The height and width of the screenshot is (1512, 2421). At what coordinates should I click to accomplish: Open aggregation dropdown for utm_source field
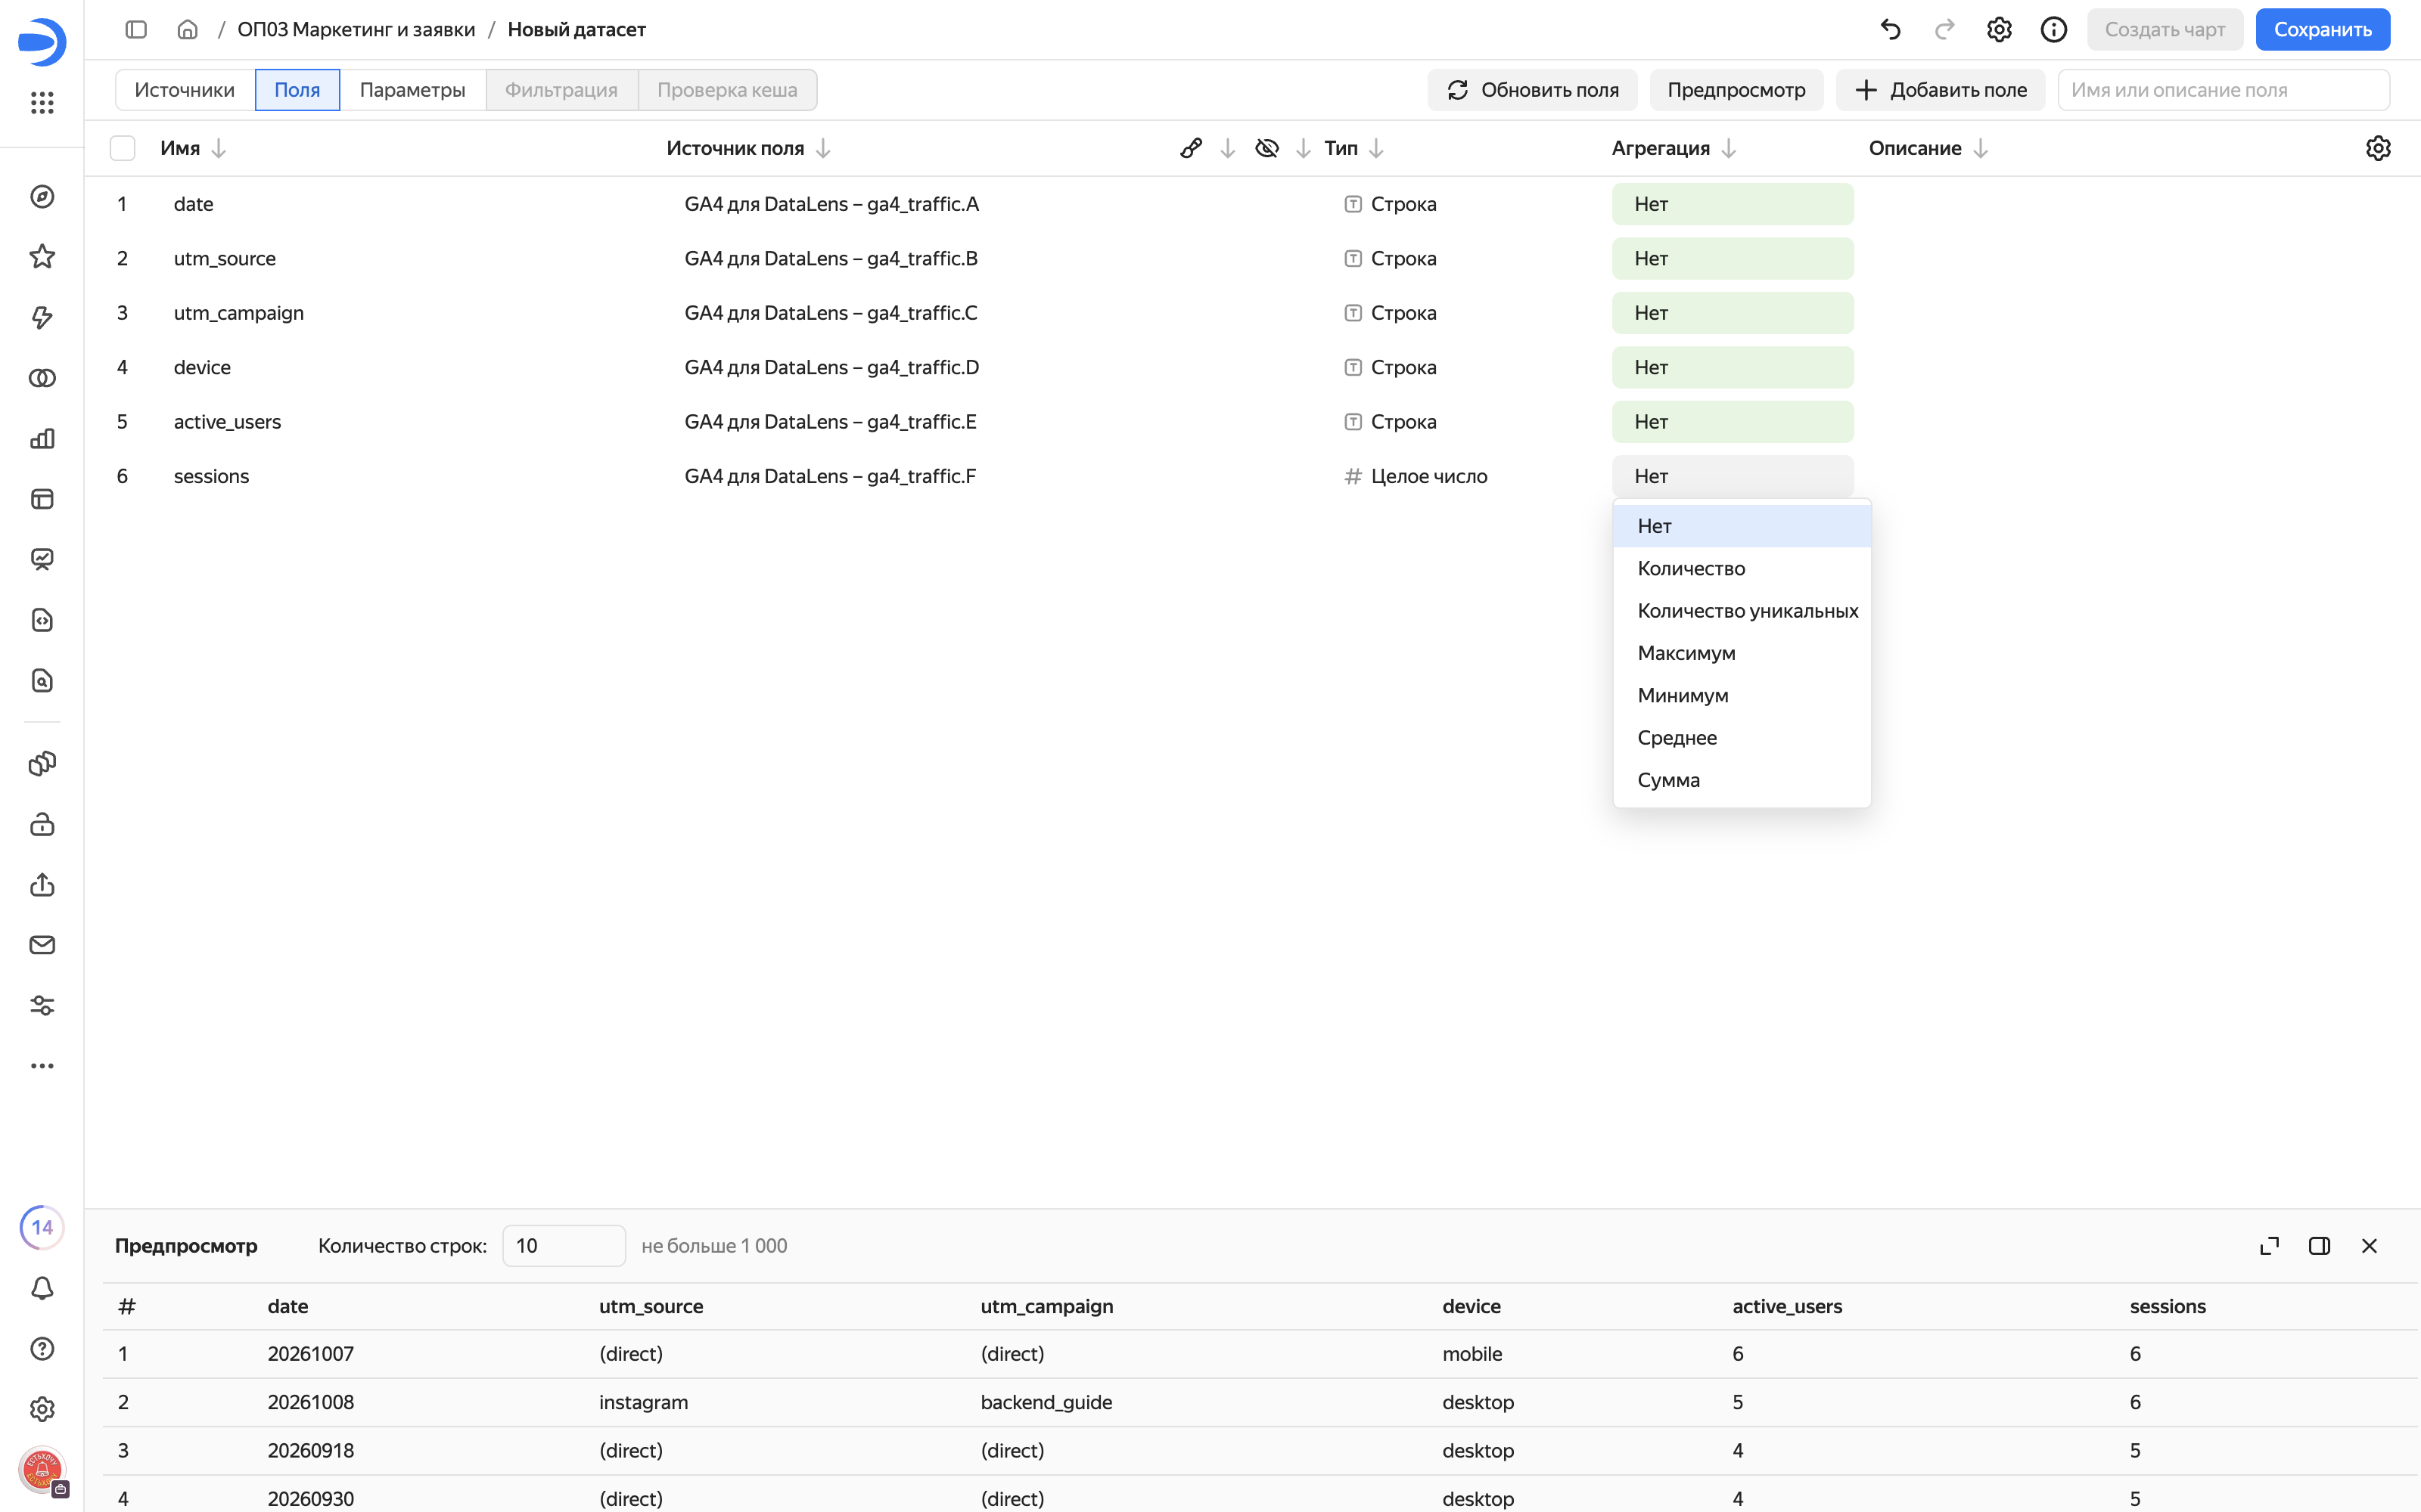click(x=1732, y=258)
